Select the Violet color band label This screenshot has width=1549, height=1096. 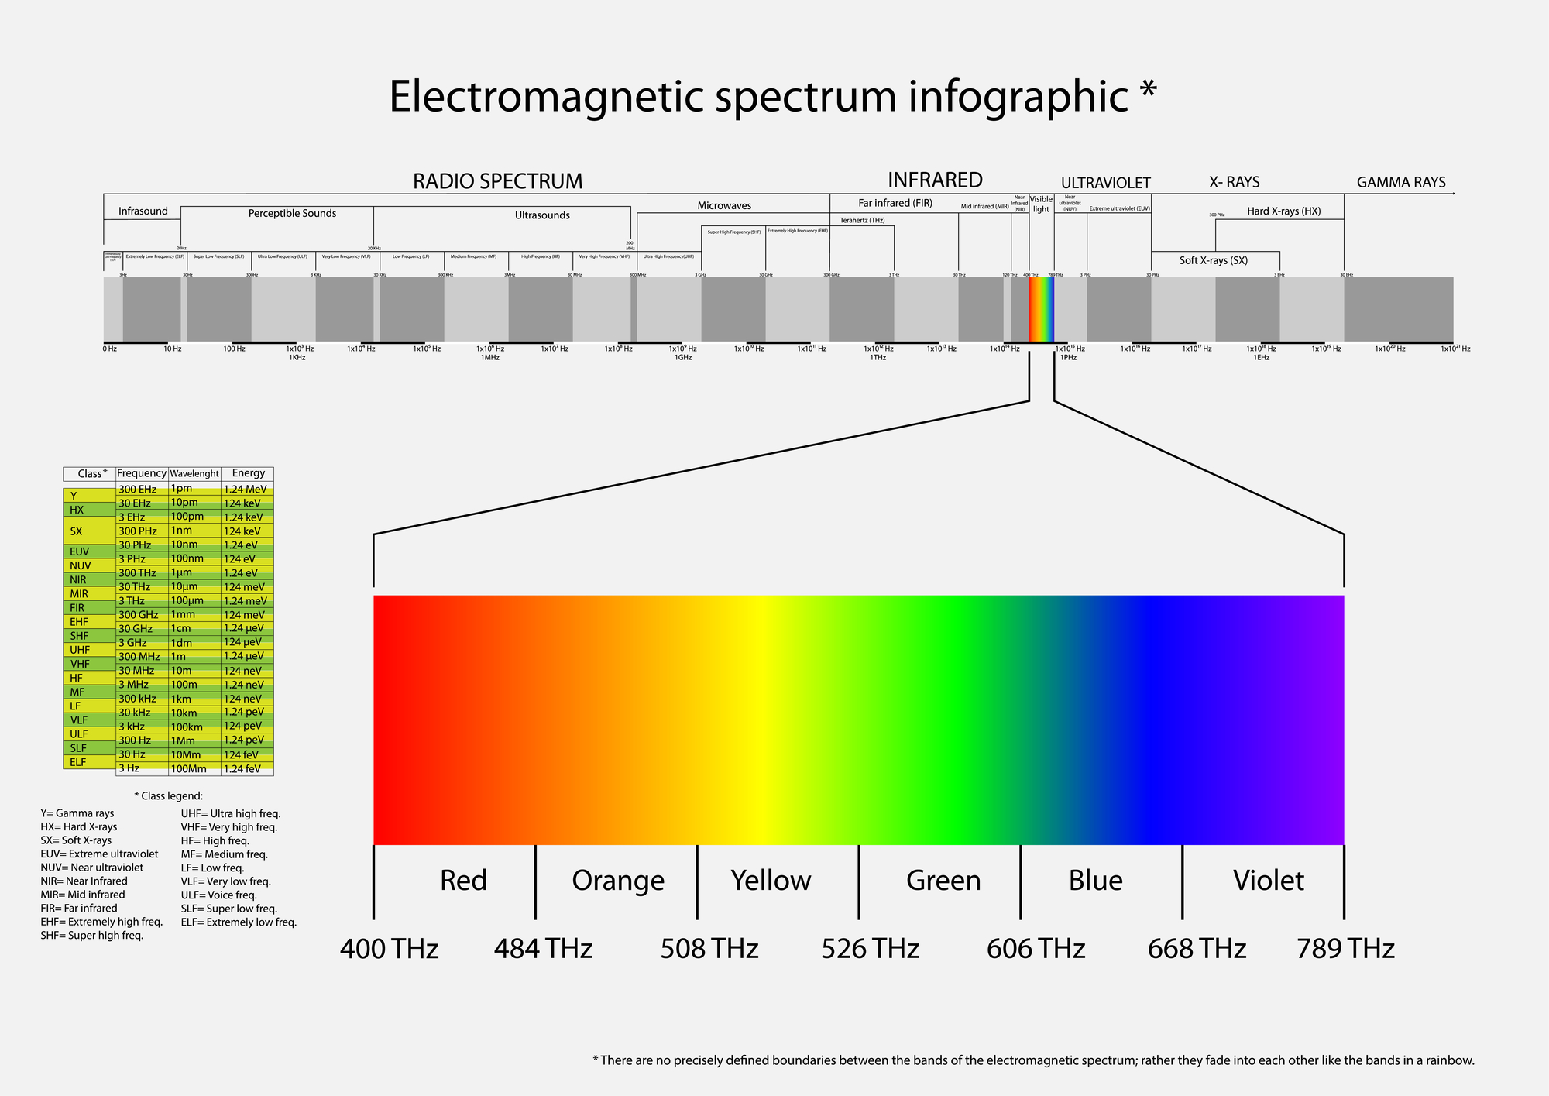click(1268, 881)
